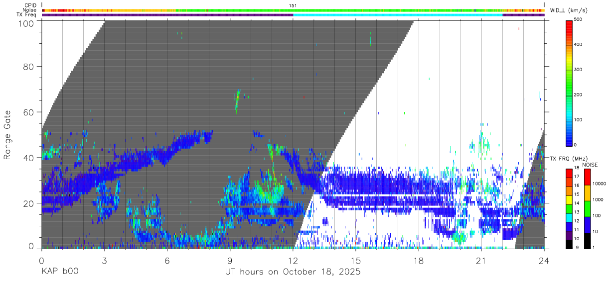This screenshot has height=282, width=612.
Task: Click the UT hour 21 tick label
Action: pyautogui.click(x=481, y=261)
